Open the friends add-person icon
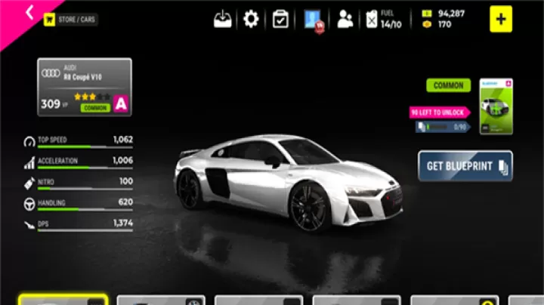Image resolution: width=544 pixels, height=305 pixels. 345,19
